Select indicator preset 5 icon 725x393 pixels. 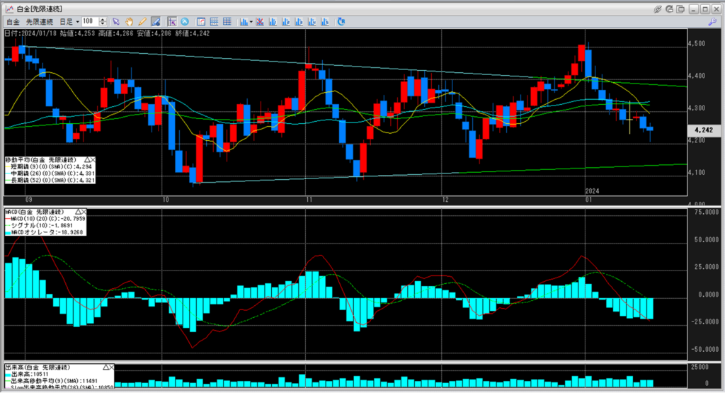coord(324,22)
